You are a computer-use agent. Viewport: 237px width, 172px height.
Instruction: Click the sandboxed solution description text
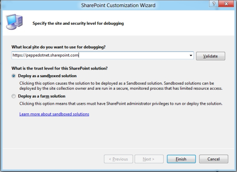click(121, 86)
